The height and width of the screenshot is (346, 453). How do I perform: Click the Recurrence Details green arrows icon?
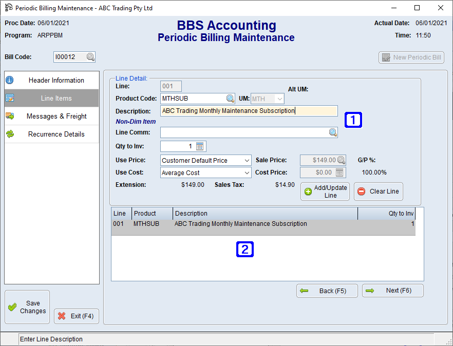point(9,133)
